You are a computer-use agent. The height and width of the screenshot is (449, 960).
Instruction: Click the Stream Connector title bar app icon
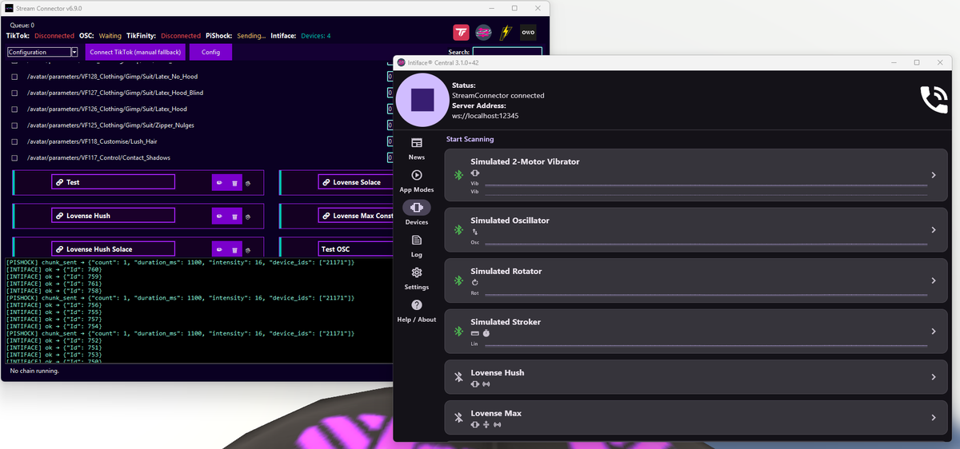(x=8, y=7)
